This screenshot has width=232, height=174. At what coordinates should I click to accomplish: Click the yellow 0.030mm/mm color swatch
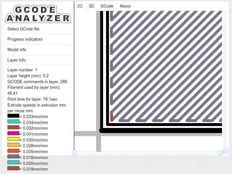pyautogui.click(x=13, y=139)
